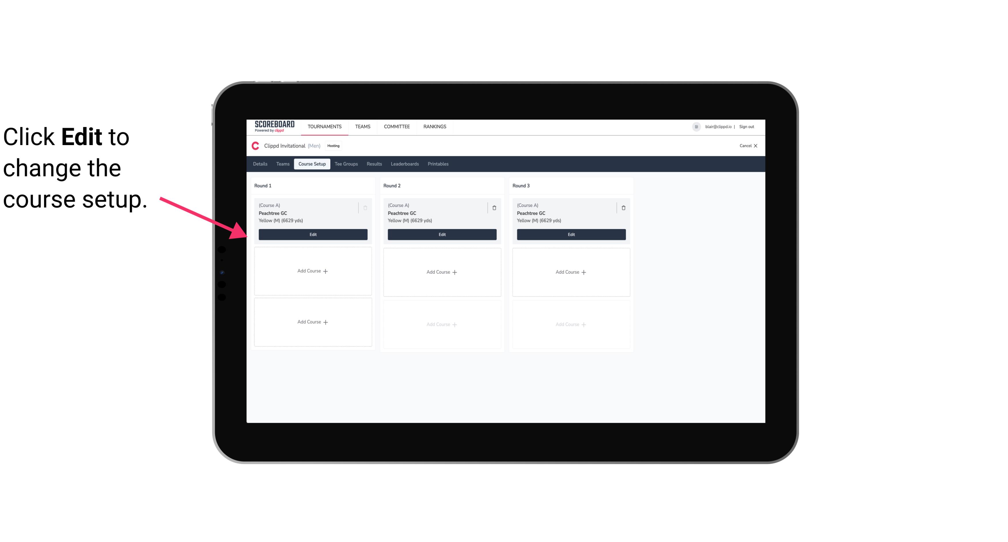This screenshot has height=542, width=1008.
Task: Select the Tee Groups tab
Action: click(345, 163)
